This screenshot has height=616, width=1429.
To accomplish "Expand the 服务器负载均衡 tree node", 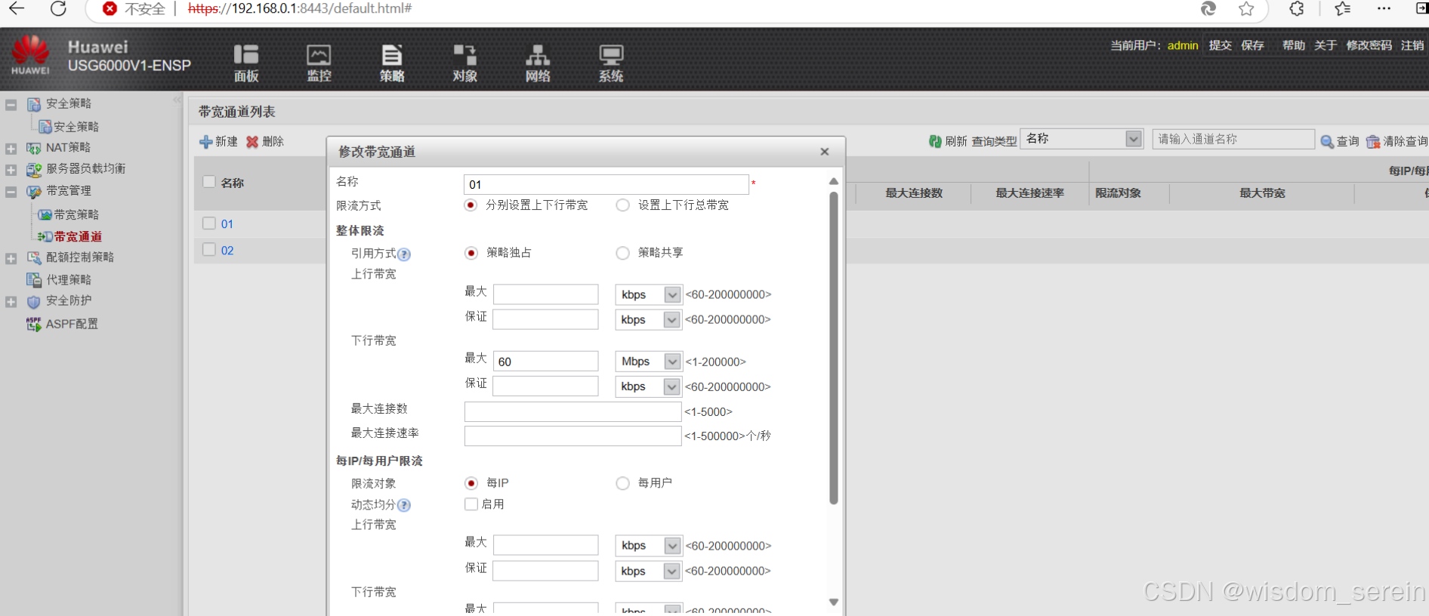I will click(x=11, y=170).
